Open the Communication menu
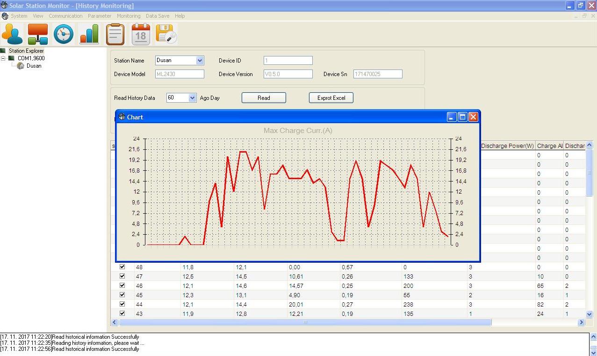 [65, 16]
